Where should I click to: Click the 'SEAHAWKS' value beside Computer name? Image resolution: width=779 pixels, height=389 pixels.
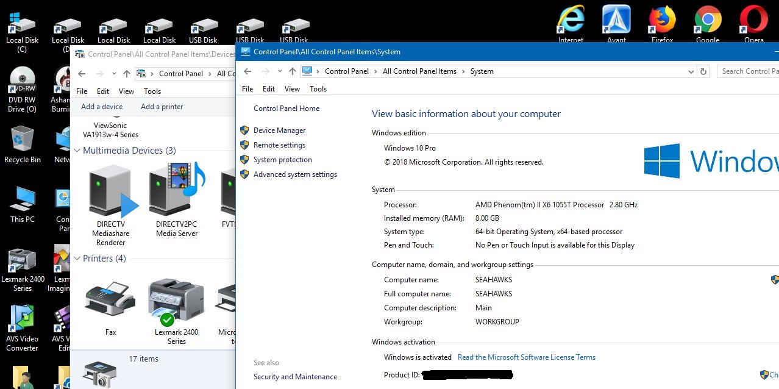click(x=494, y=280)
